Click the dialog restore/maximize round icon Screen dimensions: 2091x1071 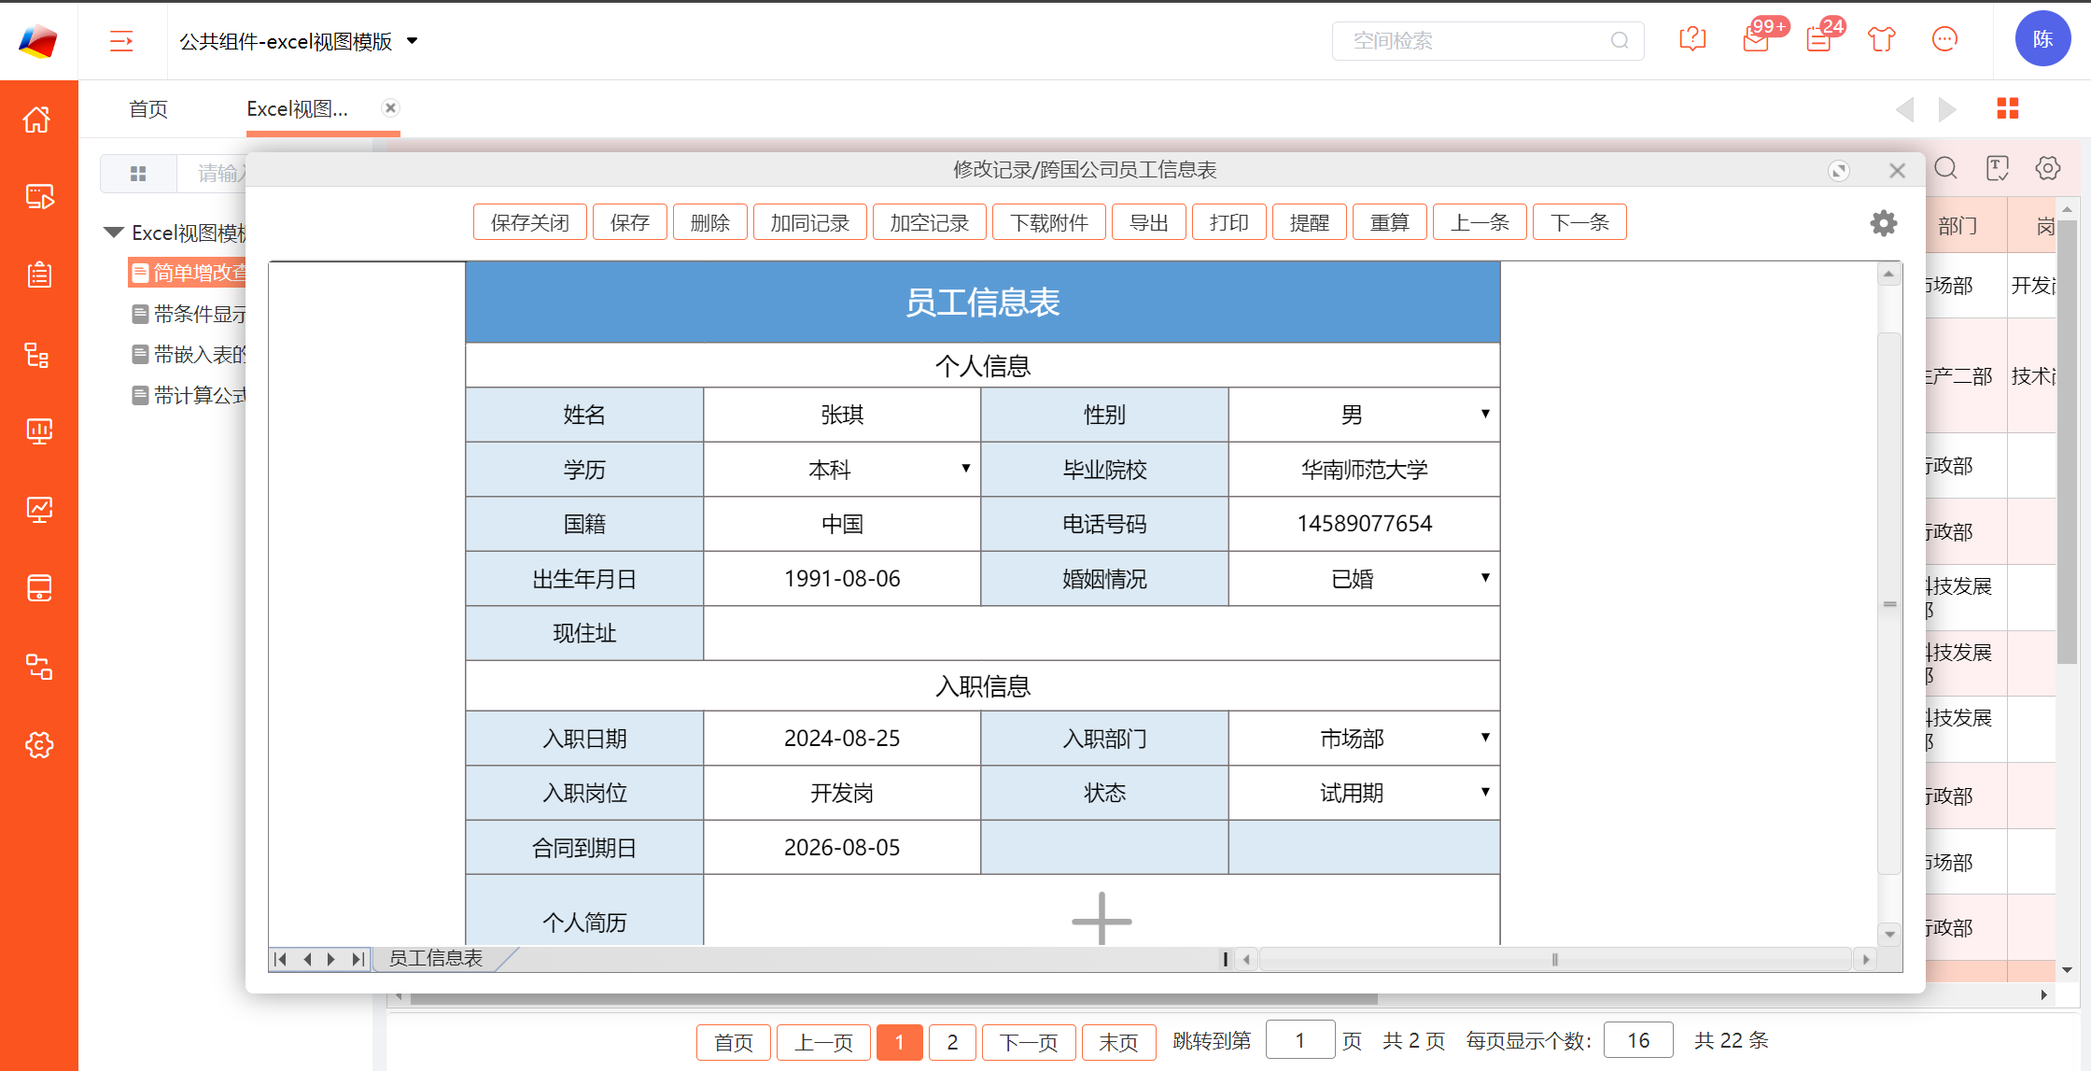(1839, 170)
